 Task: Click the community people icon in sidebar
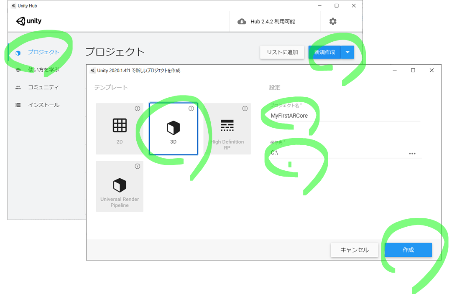click(x=18, y=88)
